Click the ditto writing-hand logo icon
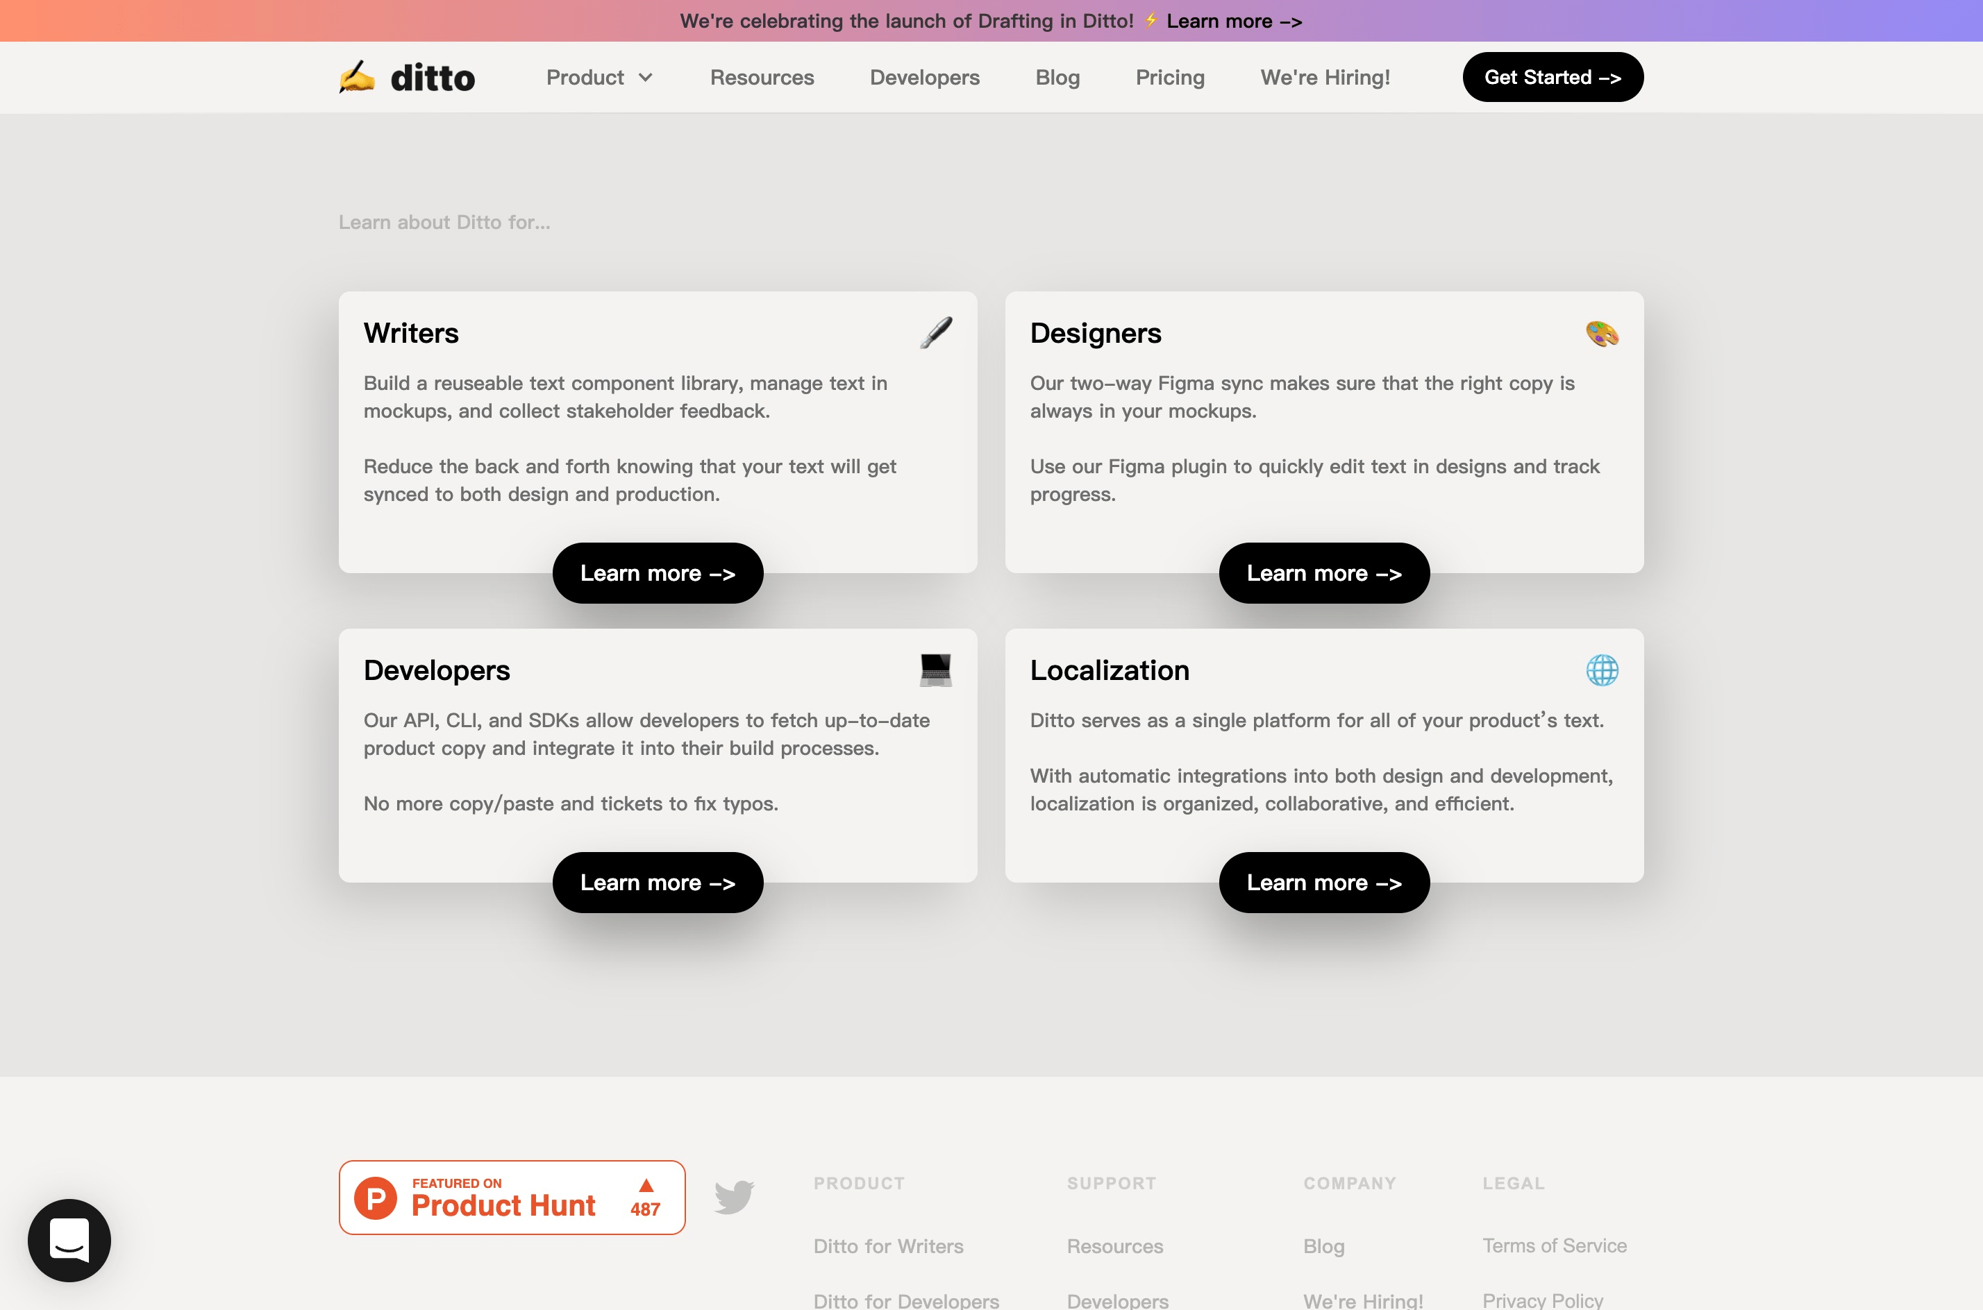Screen dimensions: 1983x1310 point(357,77)
